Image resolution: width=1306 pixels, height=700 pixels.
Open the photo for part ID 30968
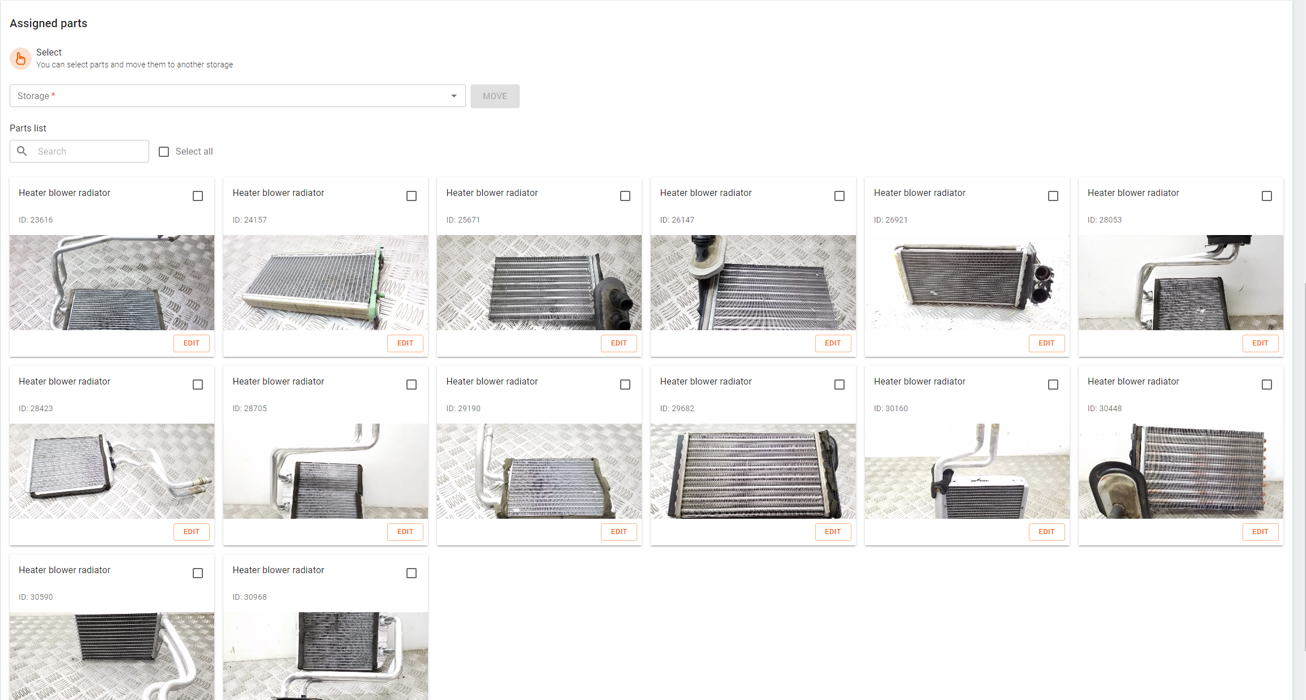tap(325, 655)
